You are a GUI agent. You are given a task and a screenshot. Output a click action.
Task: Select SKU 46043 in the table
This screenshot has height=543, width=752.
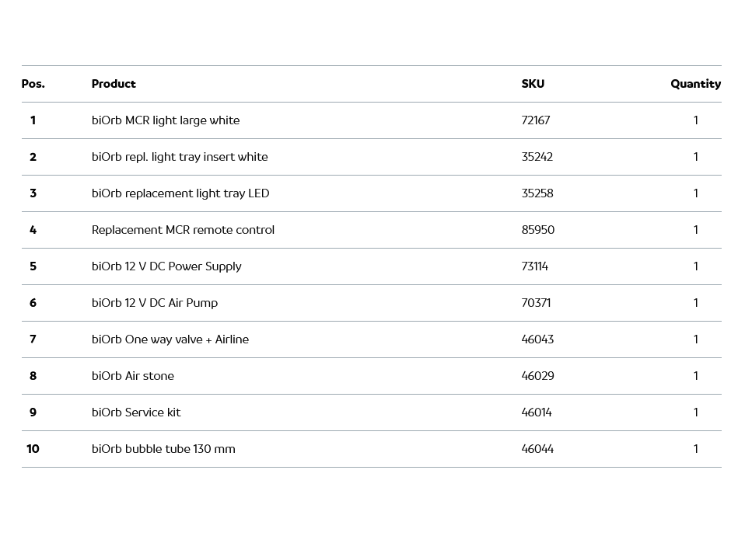pos(537,339)
